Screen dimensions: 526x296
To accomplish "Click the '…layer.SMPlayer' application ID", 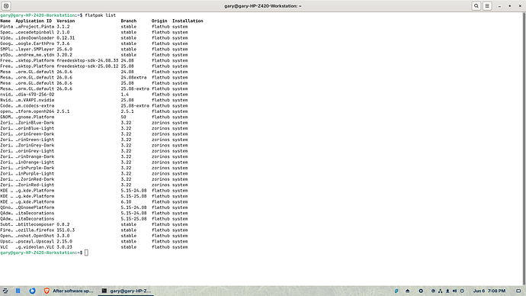I will click(x=34, y=49).
